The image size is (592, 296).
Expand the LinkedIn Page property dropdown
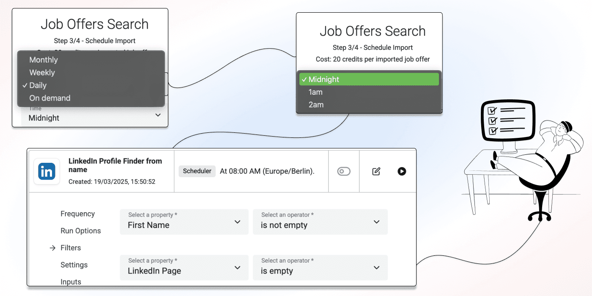(x=184, y=268)
